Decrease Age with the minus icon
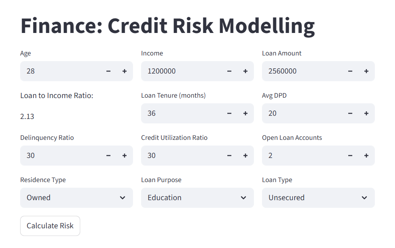Screen dimensions: 395x248 (108, 71)
